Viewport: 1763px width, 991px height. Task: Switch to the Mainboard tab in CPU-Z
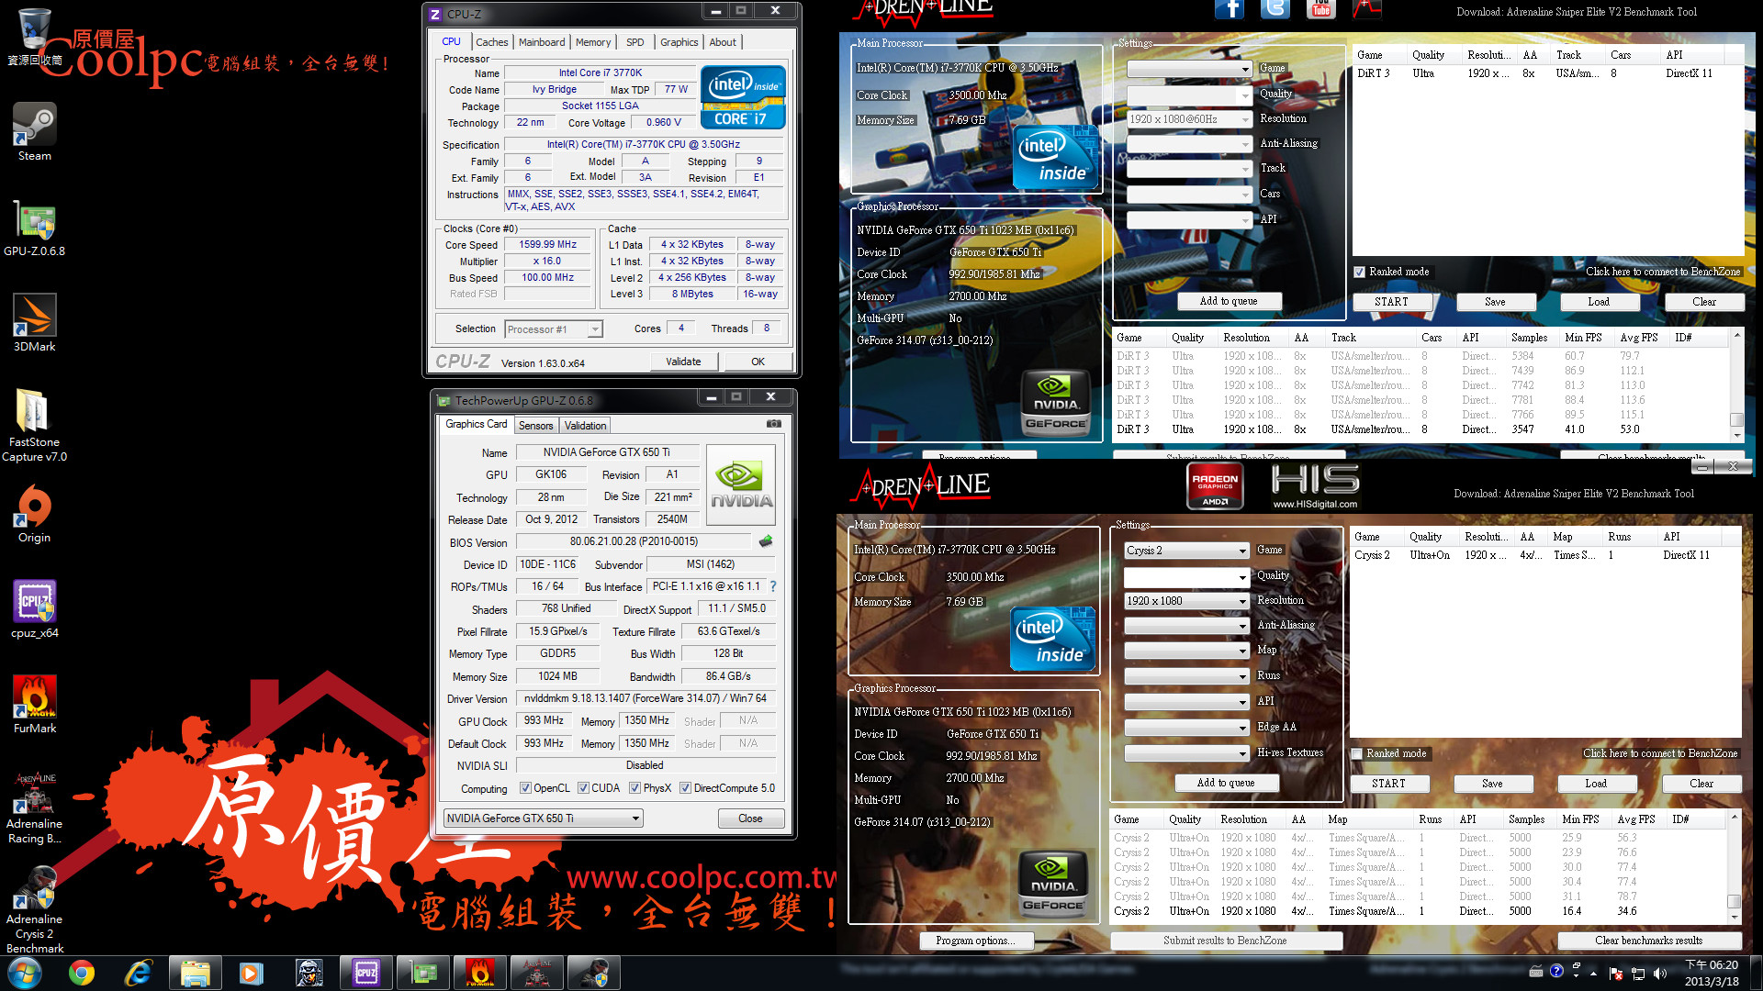point(542,42)
